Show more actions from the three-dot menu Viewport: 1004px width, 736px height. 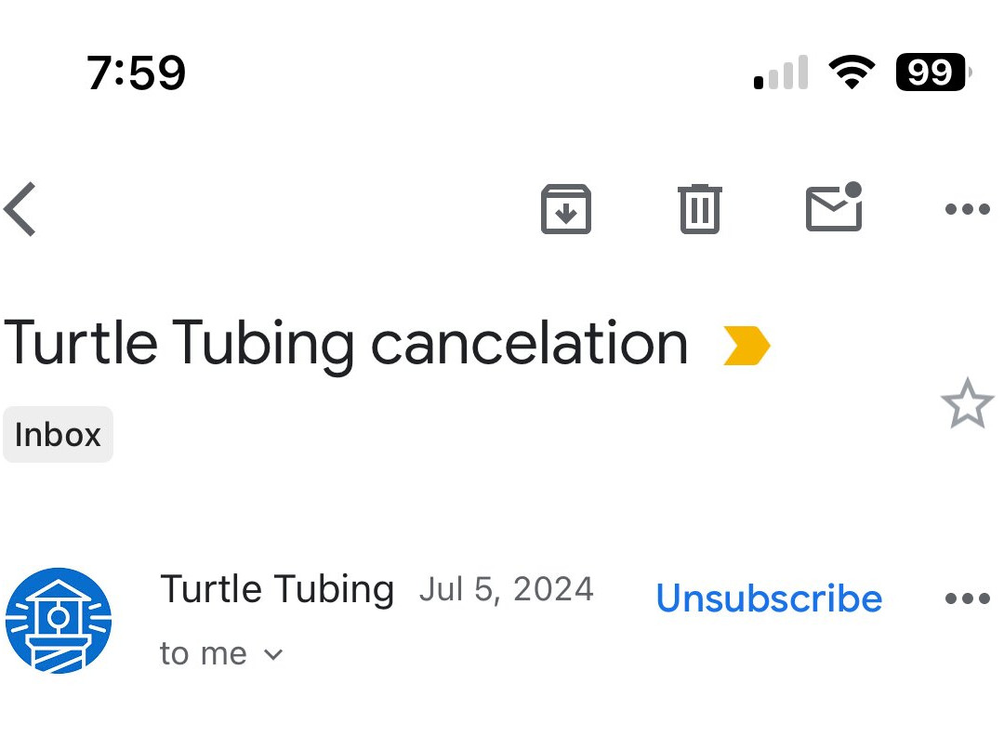(965, 208)
